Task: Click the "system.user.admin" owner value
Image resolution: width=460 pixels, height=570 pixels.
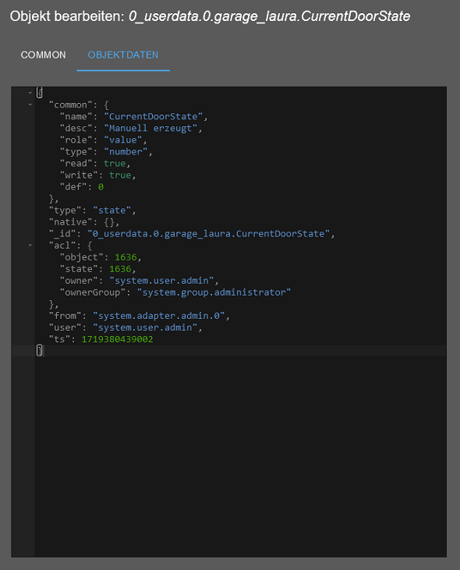Action: point(161,281)
